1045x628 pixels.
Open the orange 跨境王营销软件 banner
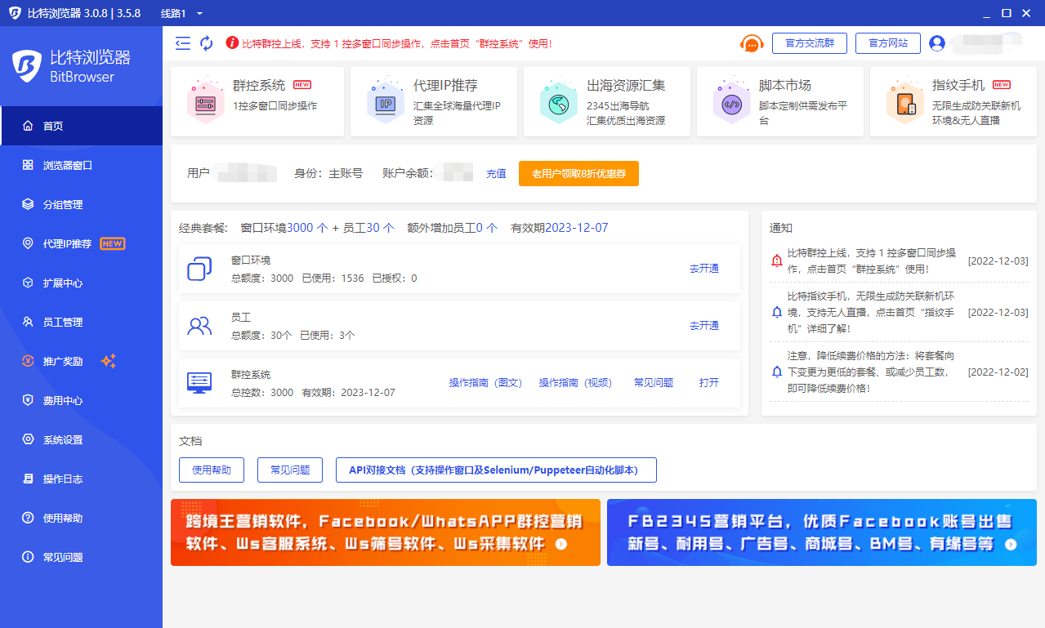386,532
